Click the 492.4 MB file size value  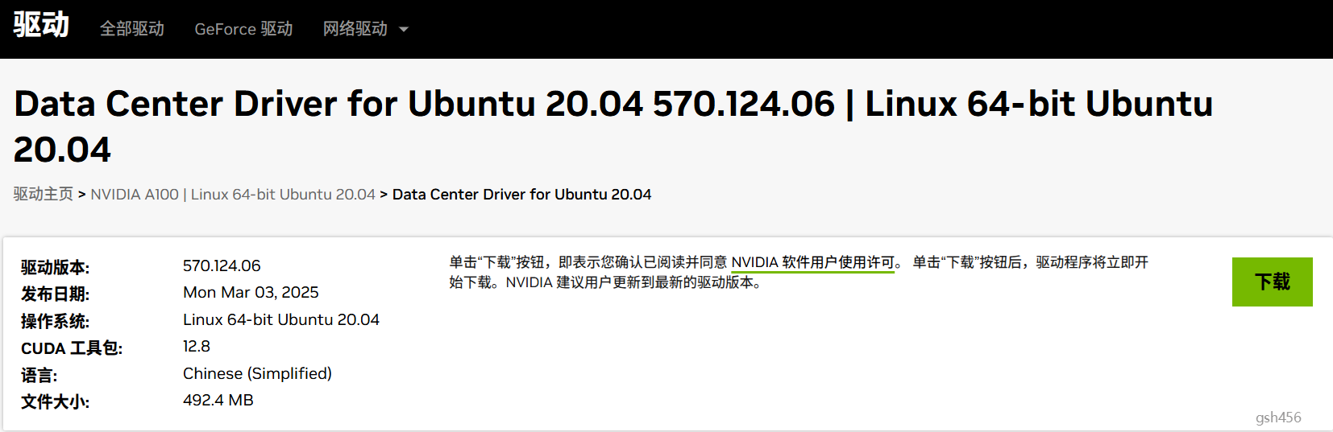pos(218,400)
